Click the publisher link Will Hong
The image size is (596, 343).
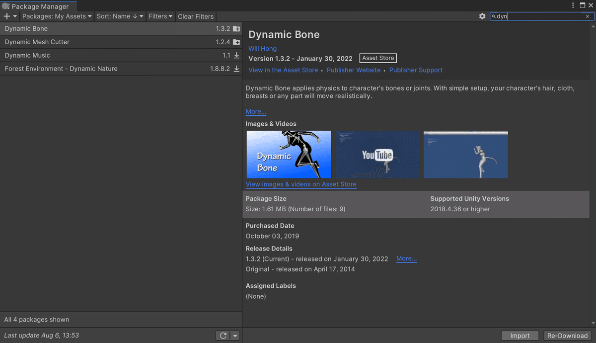[x=262, y=48]
